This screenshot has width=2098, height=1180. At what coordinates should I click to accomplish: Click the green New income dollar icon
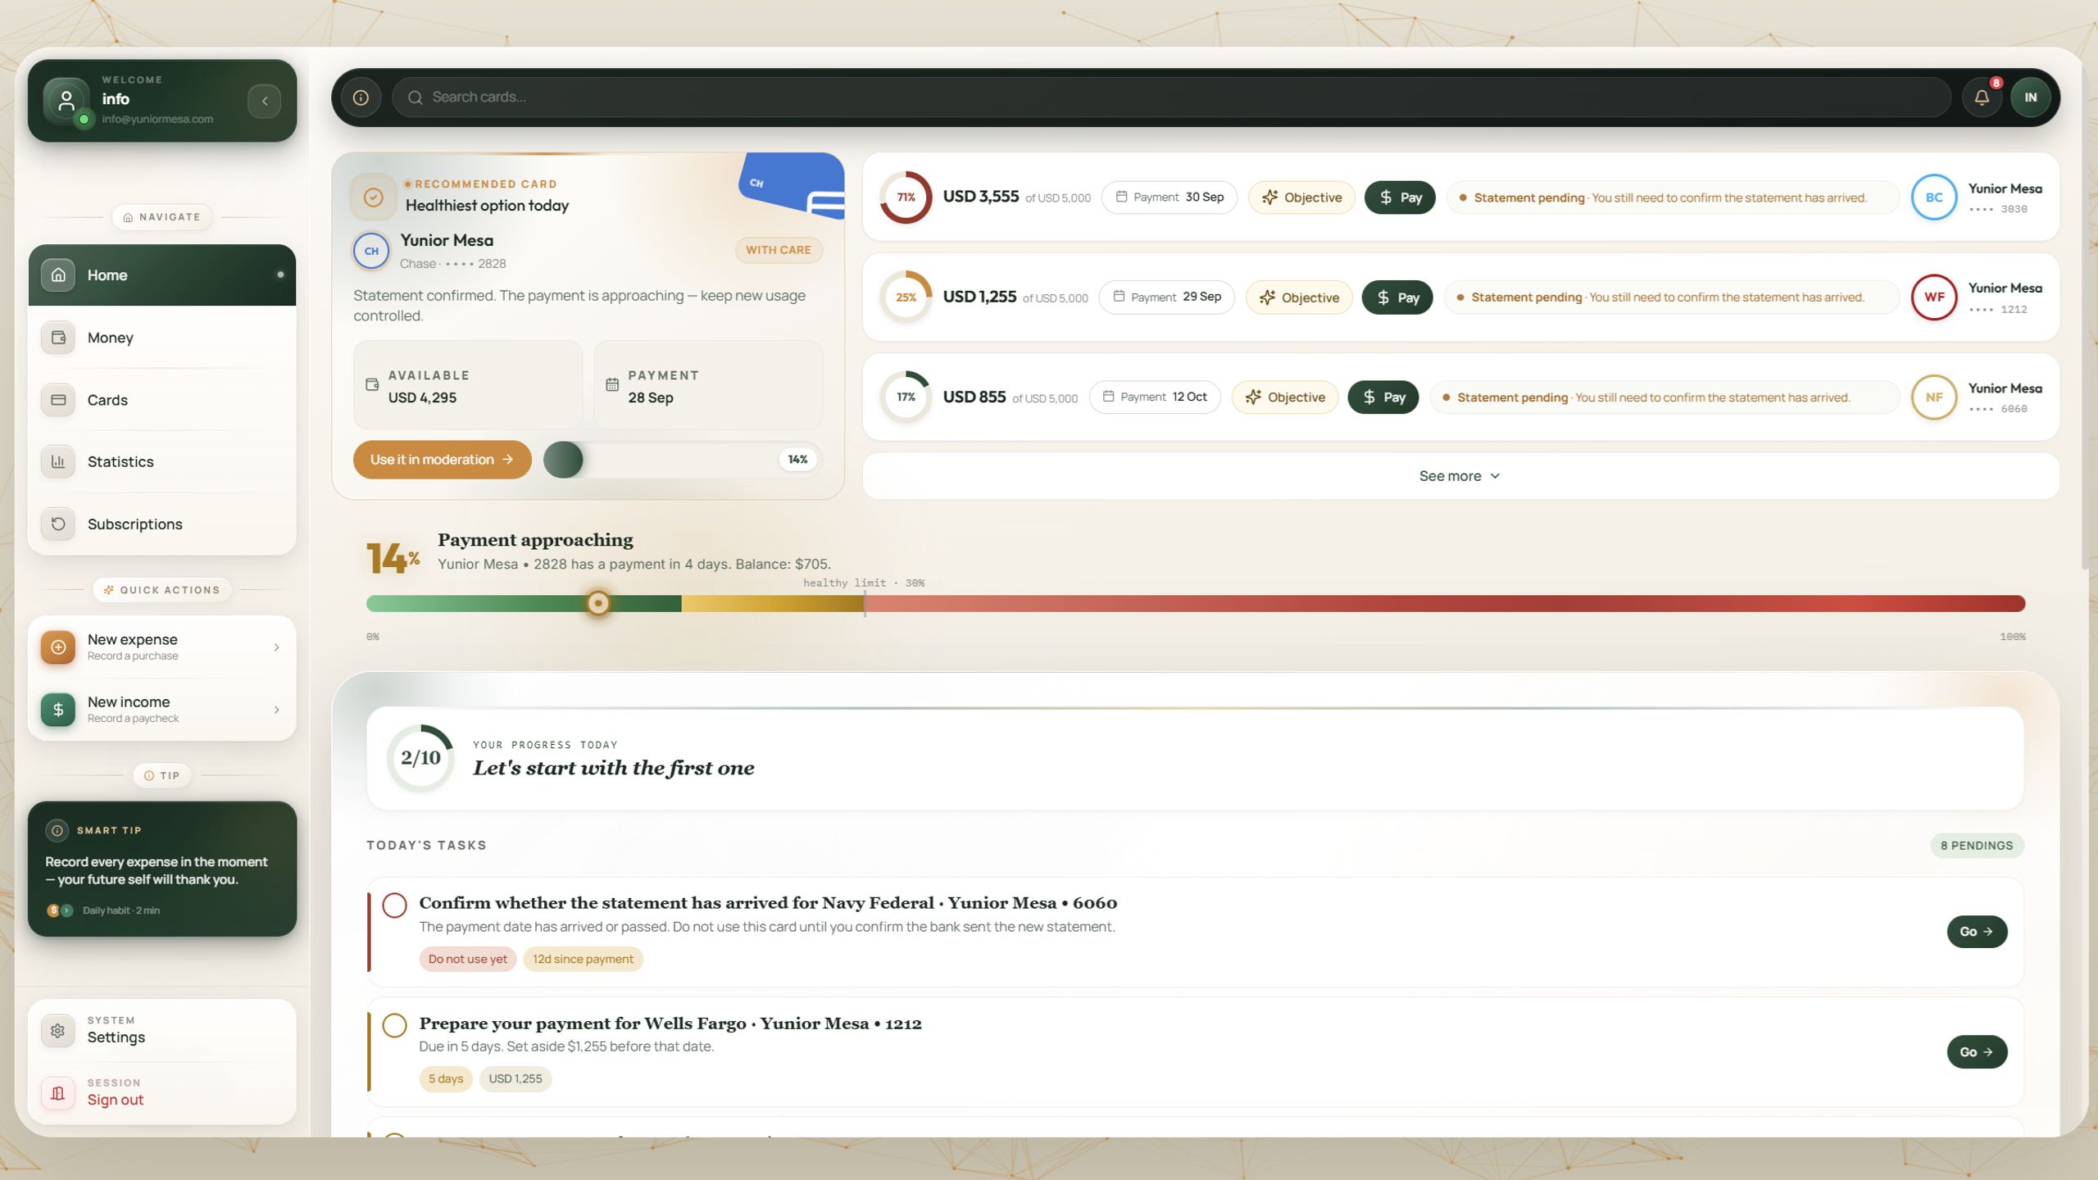58,710
